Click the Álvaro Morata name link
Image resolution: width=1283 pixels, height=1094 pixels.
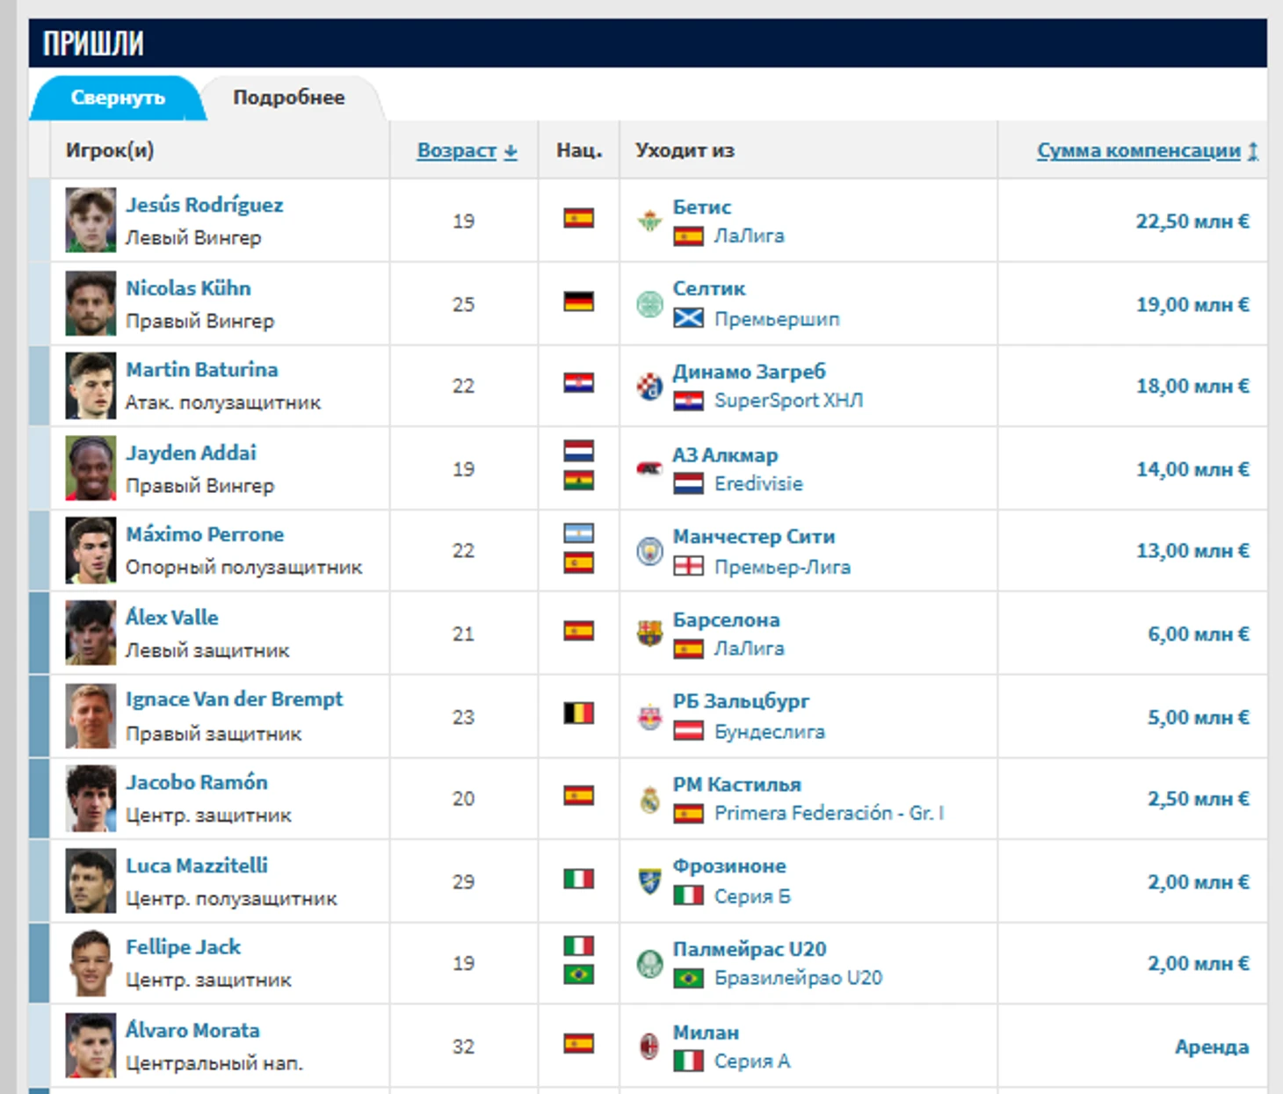[193, 1030]
